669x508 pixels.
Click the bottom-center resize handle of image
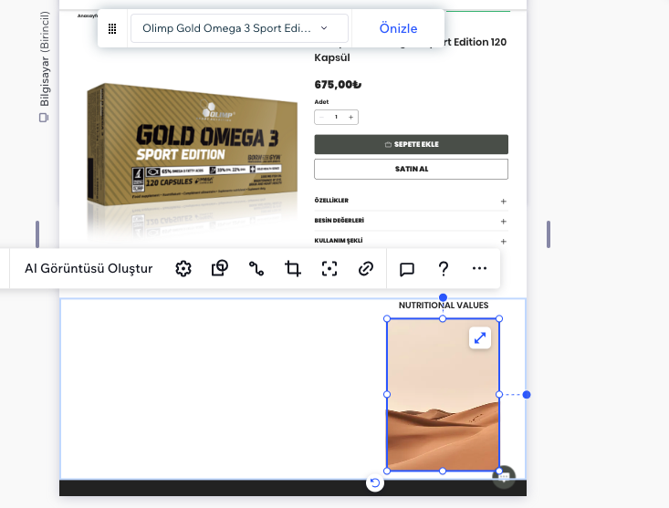pos(443,471)
